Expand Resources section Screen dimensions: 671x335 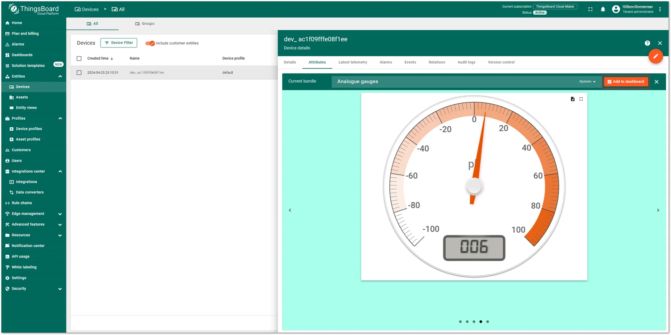click(60, 235)
